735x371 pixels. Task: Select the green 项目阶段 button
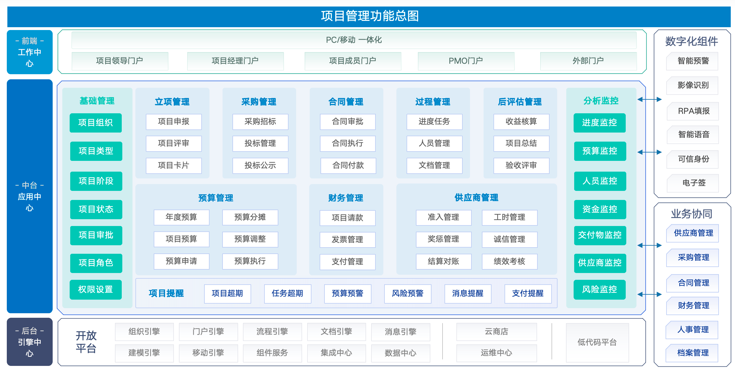96,181
